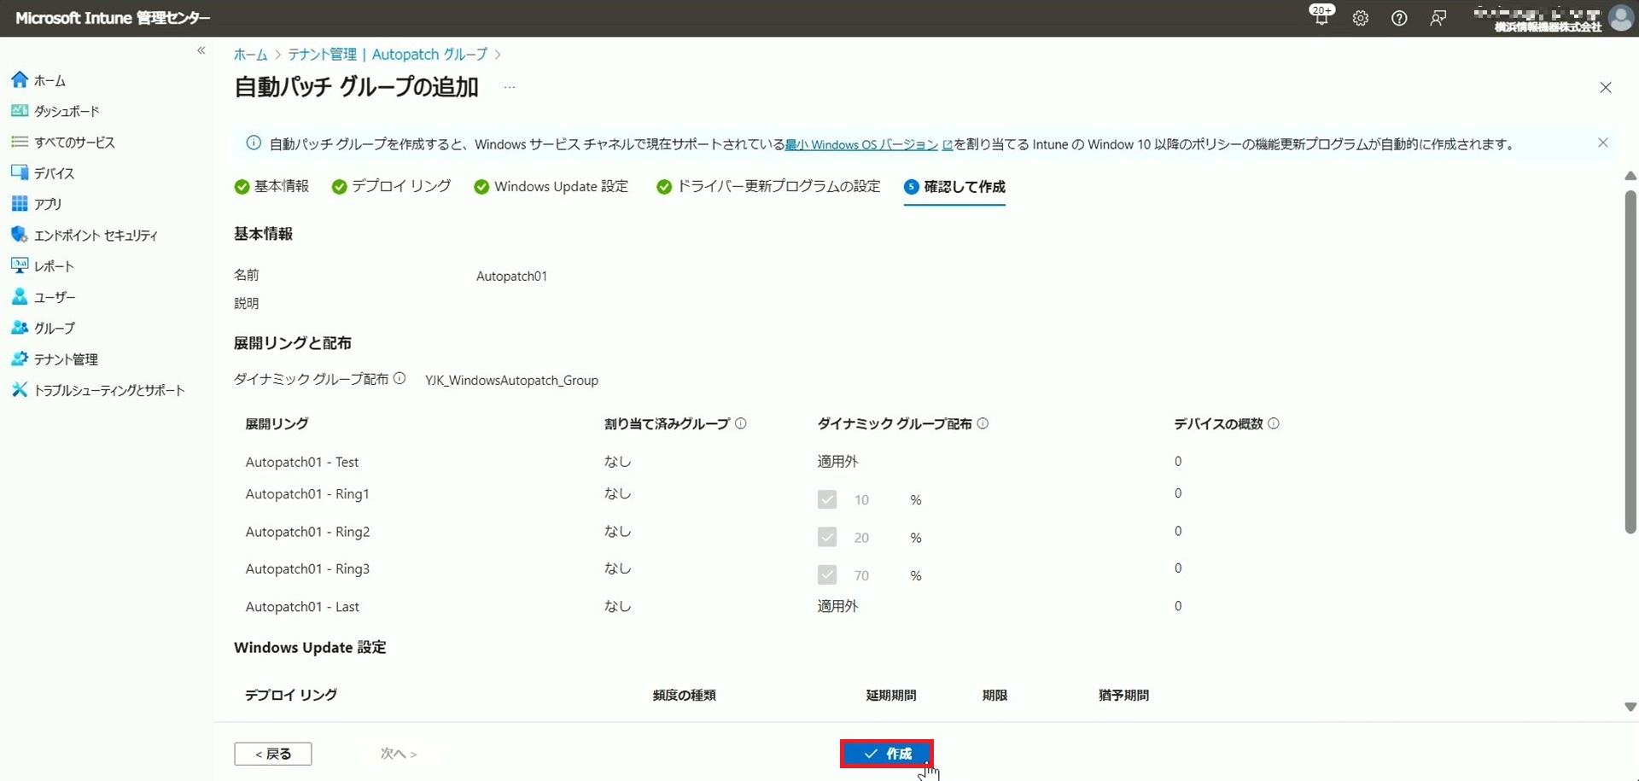The height and width of the screenshot is (781, 1639).
Task: Click the テナント管理 | Autopatch グループ breadcrumb
Action: click(x=388, y=55)
